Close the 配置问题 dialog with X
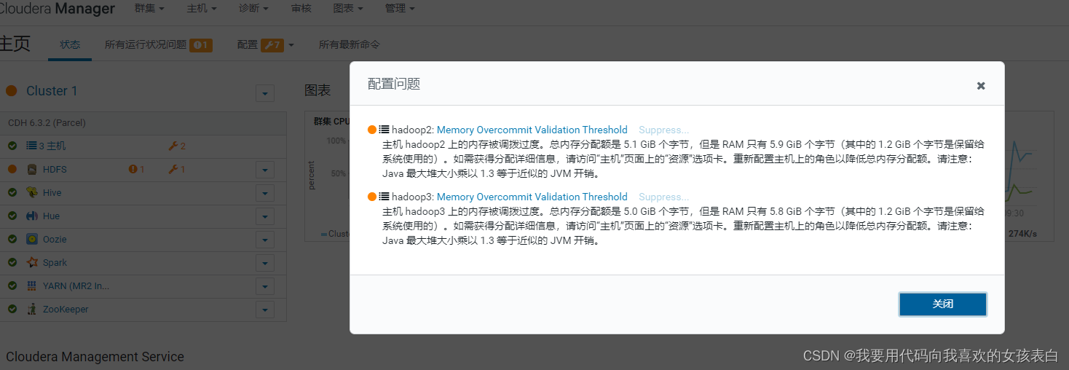The image size is (1069, 370). coord(981,85)
